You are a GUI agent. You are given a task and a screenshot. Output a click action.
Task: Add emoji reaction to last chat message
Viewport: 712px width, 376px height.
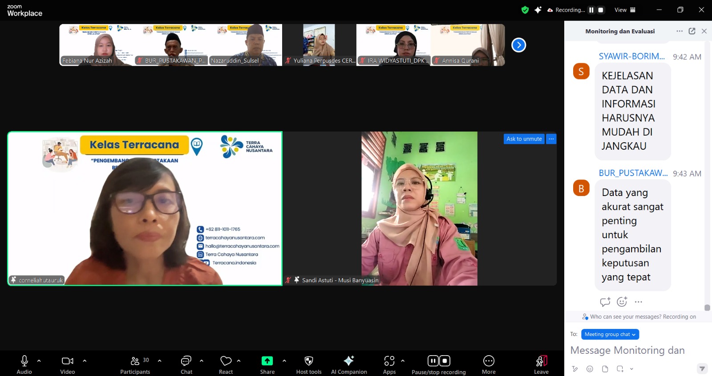[622, 302]
